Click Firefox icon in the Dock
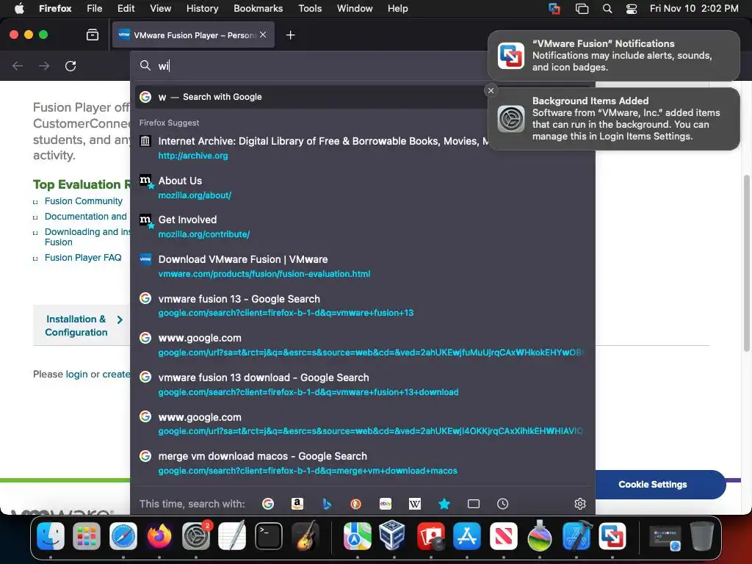This screenshot has width=752, height=564. point(159,535)
